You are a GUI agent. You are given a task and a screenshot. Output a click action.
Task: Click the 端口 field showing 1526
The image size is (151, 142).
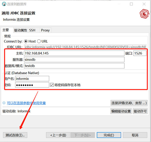(x=140, y=53)
